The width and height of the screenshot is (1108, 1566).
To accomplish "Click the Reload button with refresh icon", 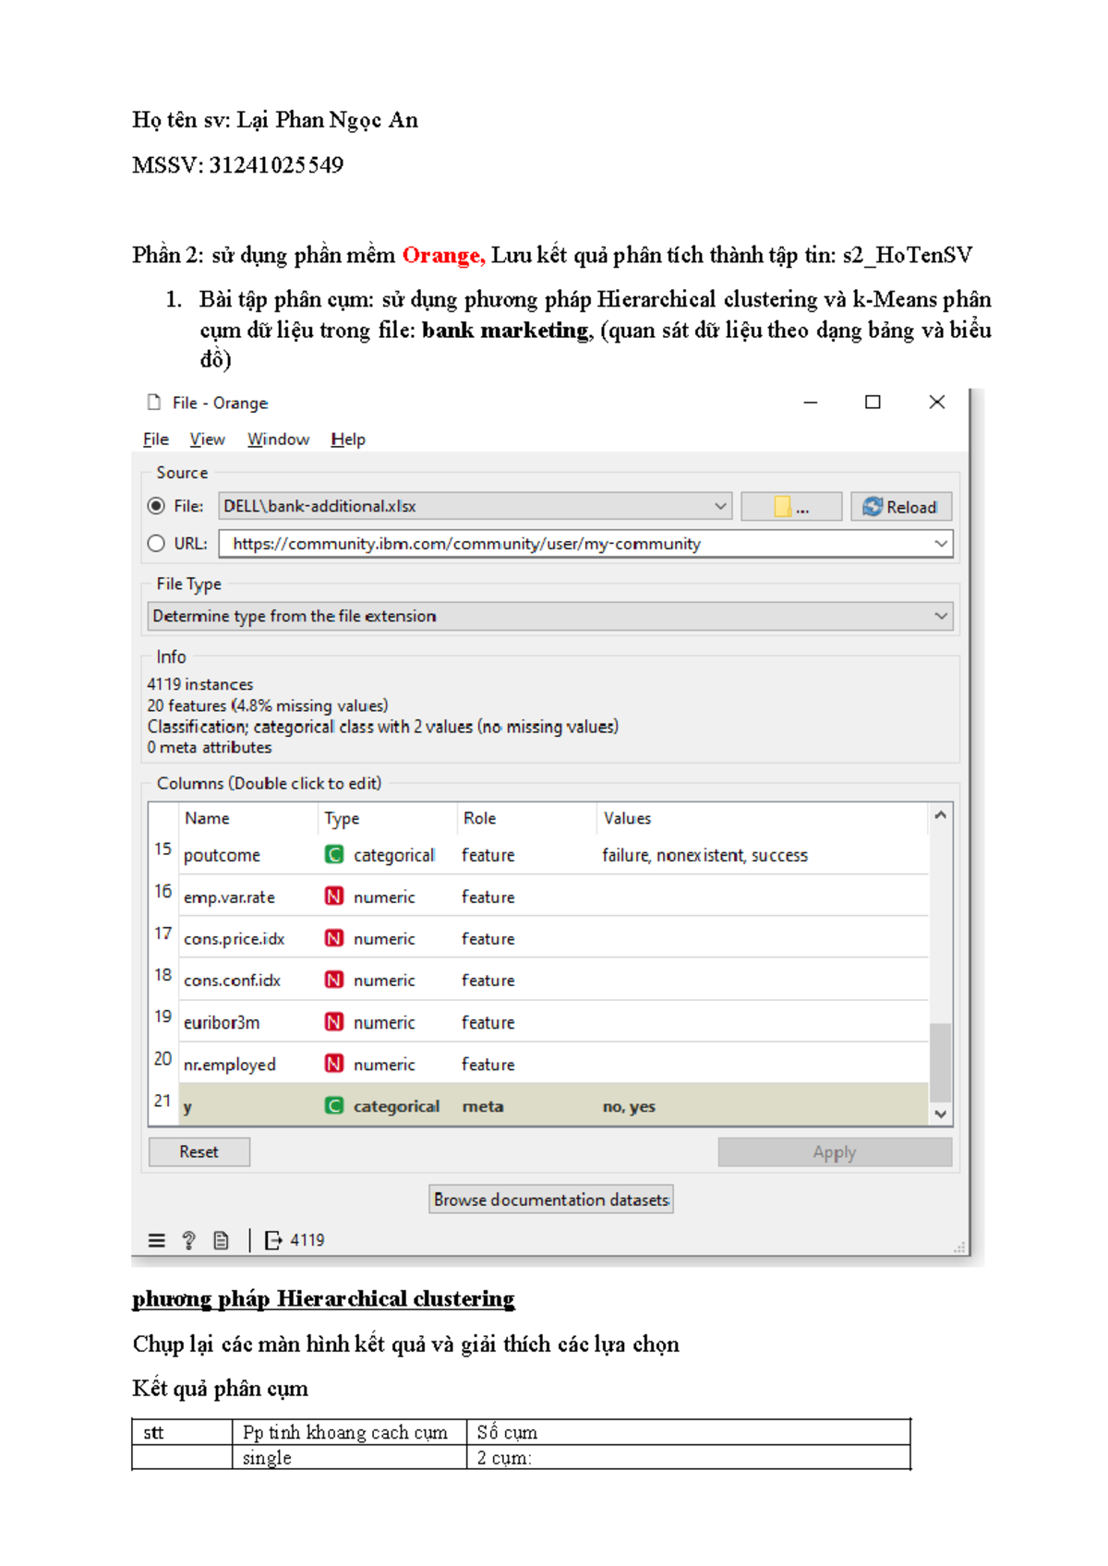I will point(901,507).
